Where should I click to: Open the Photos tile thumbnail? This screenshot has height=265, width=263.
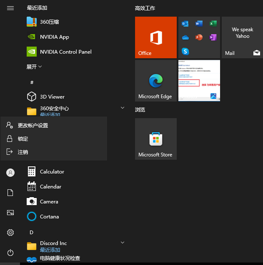point(199,81)
